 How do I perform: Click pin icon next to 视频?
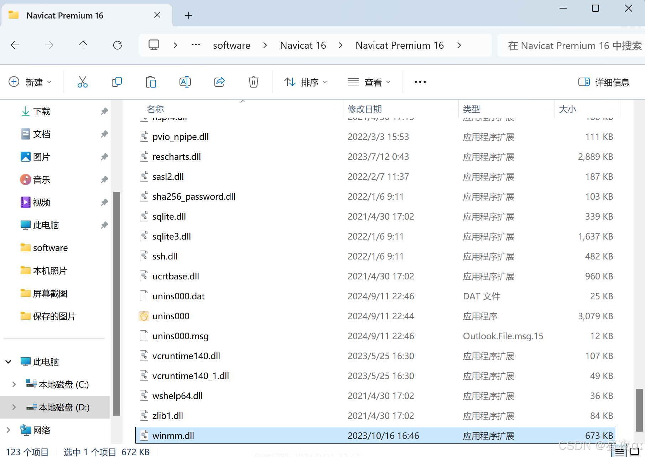pyautogui.click(x=104, y=203)
